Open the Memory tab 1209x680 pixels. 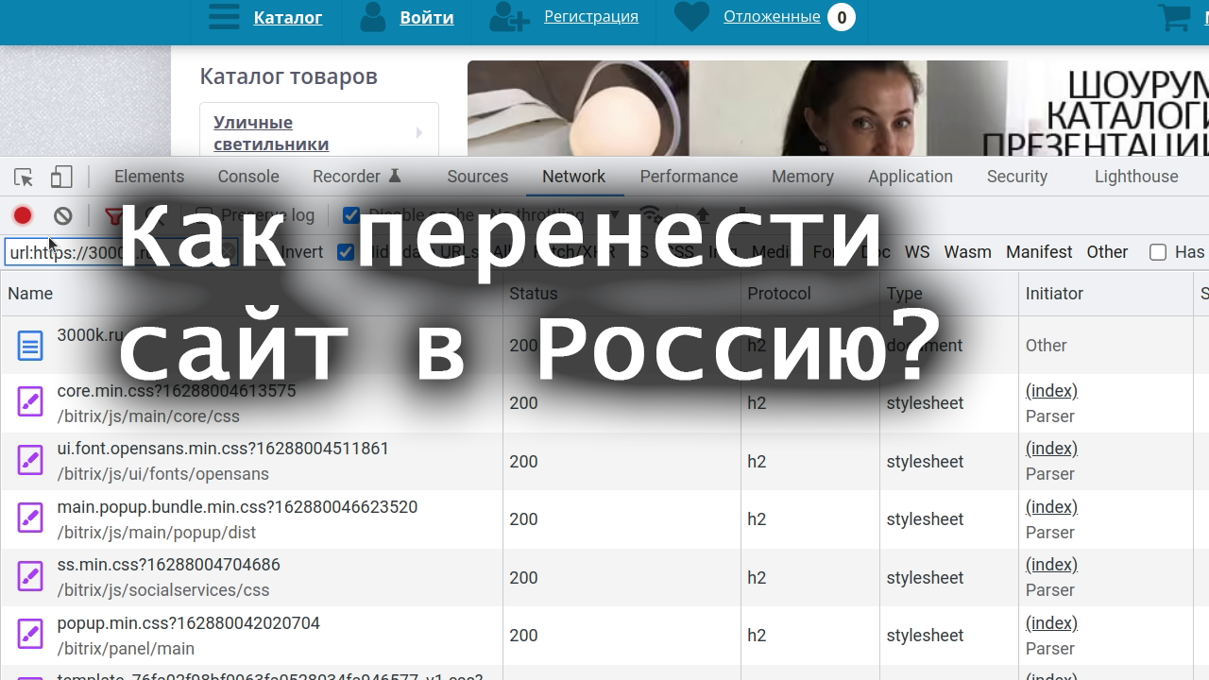point(803,177)
